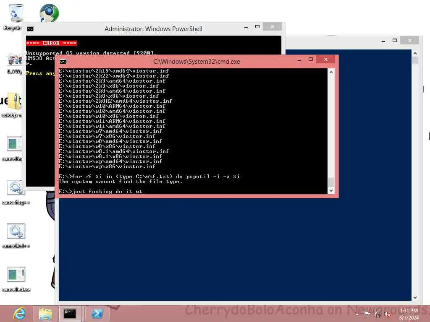This screenshot has width=430, height=322.
Task: Maximize the cmd.exe window
Action: click(311, 60)
